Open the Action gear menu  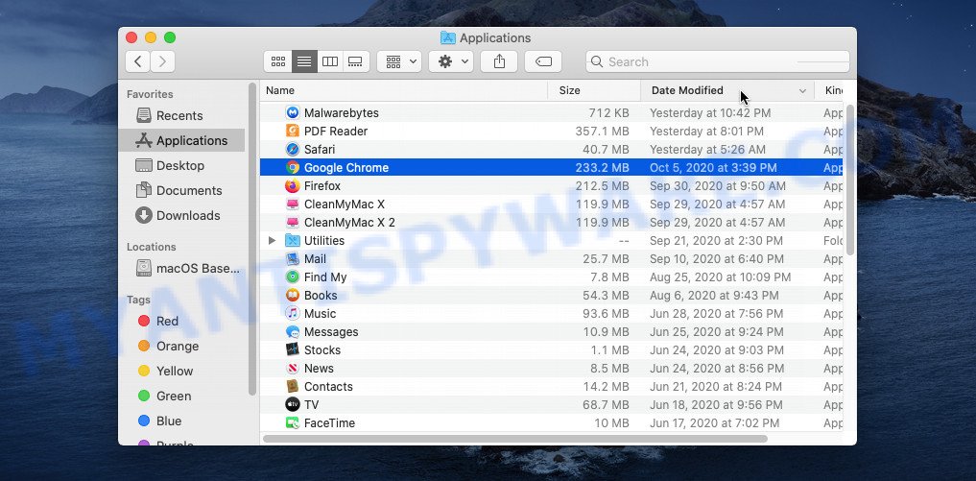pos(451,61)
